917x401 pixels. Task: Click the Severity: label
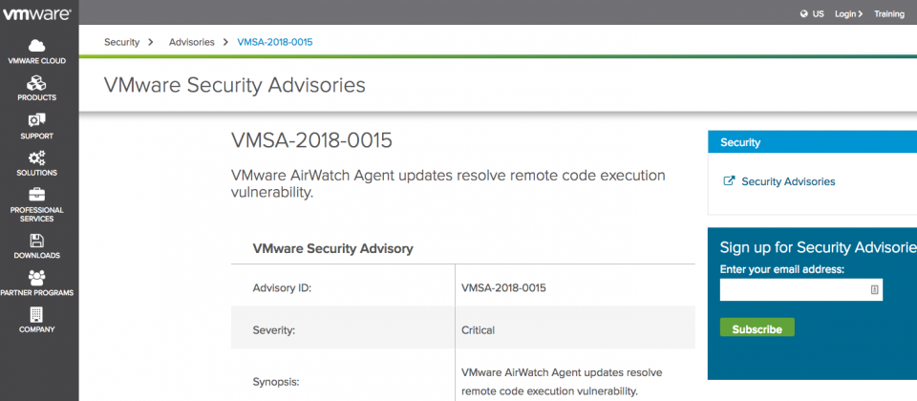(274, 330)
